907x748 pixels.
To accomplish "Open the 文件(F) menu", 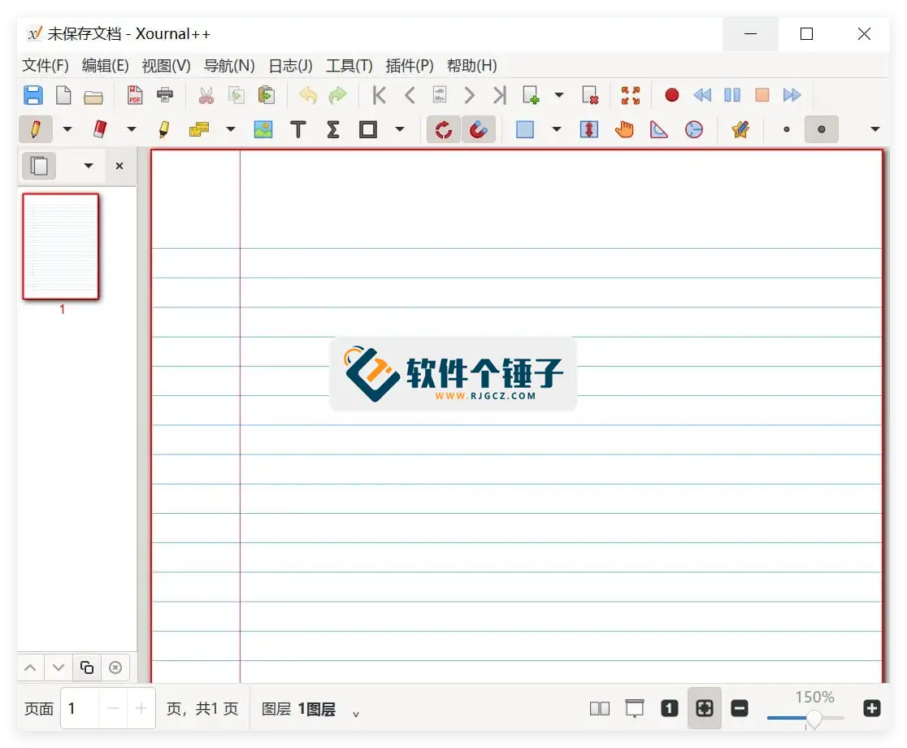I will [46, 65].
